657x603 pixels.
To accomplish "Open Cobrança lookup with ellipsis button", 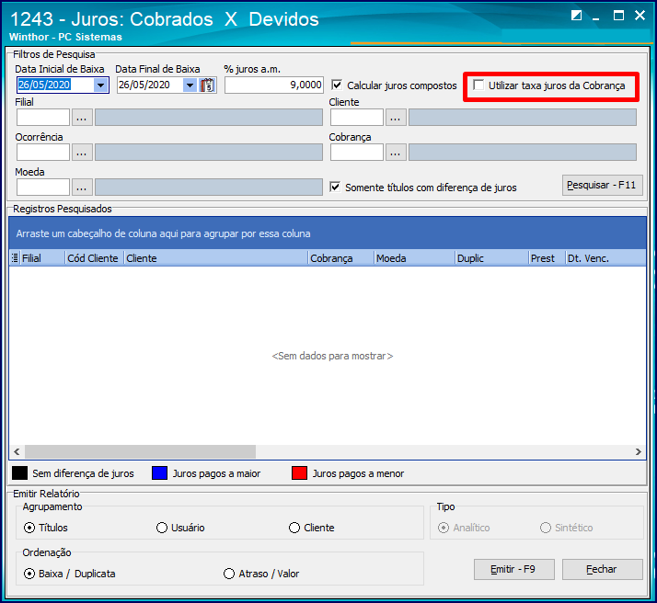I will point(396,153).
